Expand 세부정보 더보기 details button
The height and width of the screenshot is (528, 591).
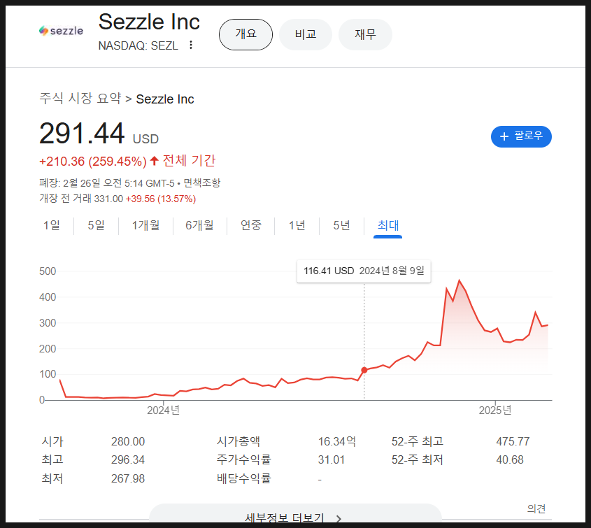[295, 514]
